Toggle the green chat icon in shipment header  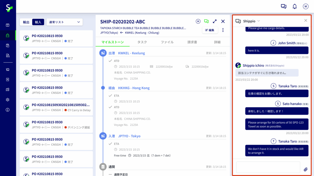206,21
